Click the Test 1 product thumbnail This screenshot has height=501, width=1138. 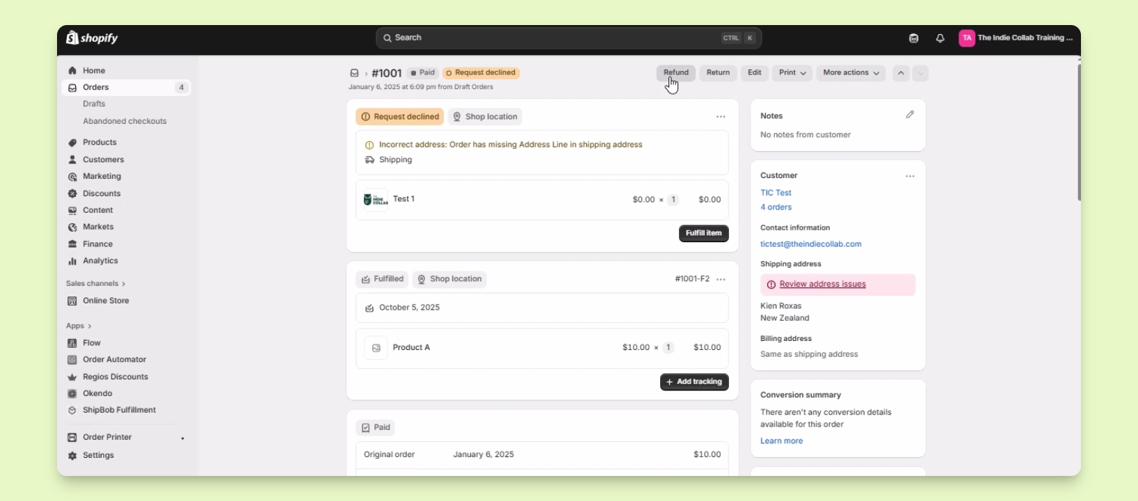click(x=376, y=200)
